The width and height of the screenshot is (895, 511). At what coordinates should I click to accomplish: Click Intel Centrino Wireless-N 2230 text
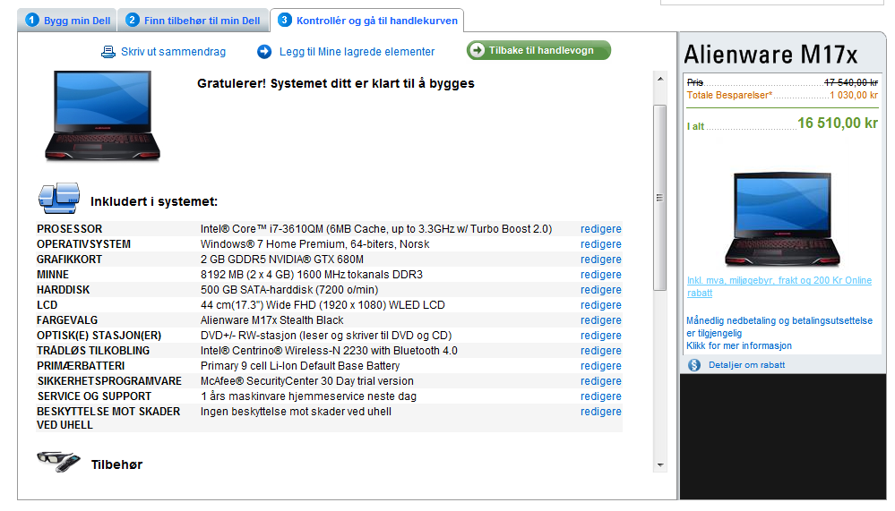pos(329,351)
